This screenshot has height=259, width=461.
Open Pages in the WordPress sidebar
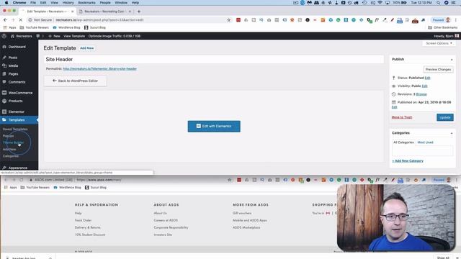click(x=13, y=74)
